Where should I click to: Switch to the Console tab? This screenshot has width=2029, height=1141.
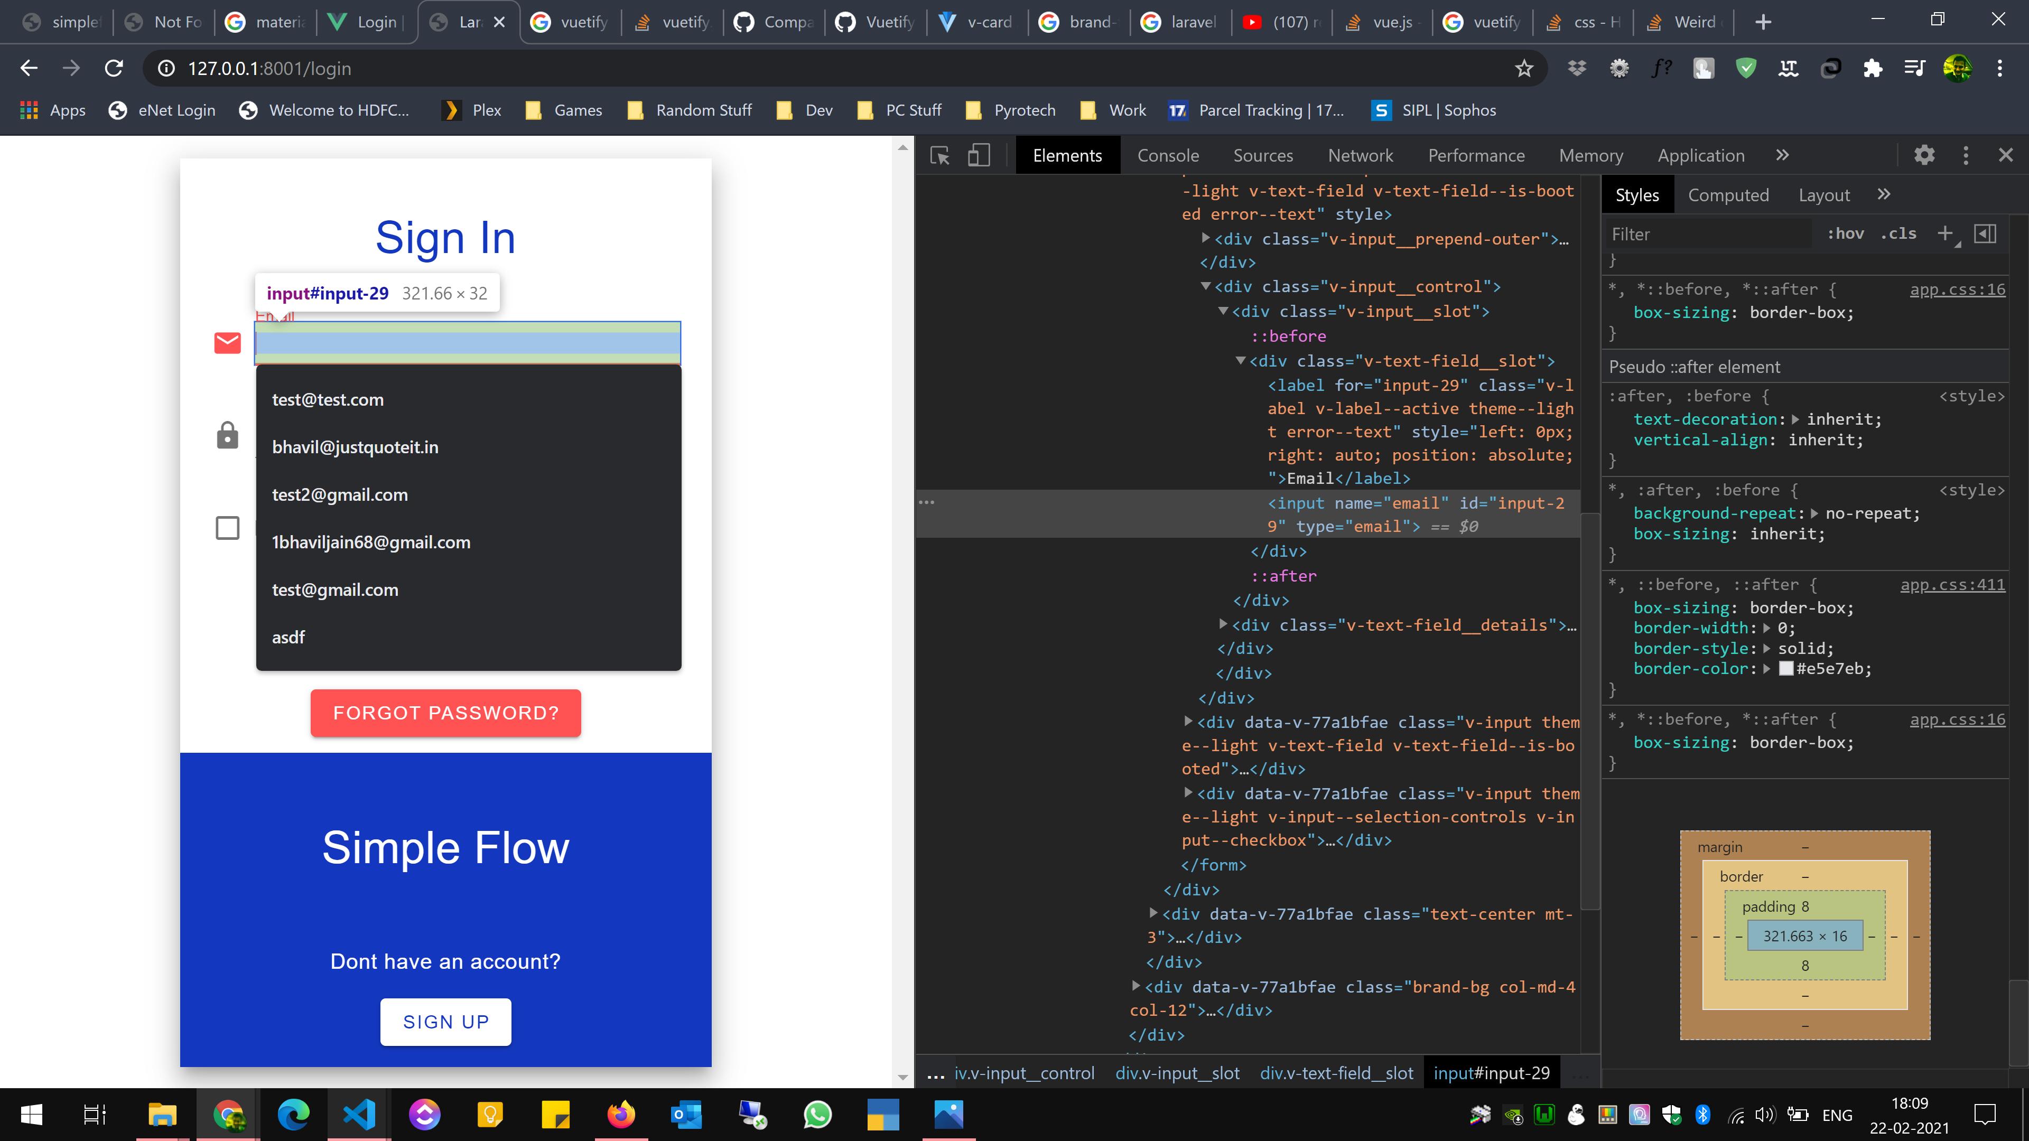[1168, 155]
